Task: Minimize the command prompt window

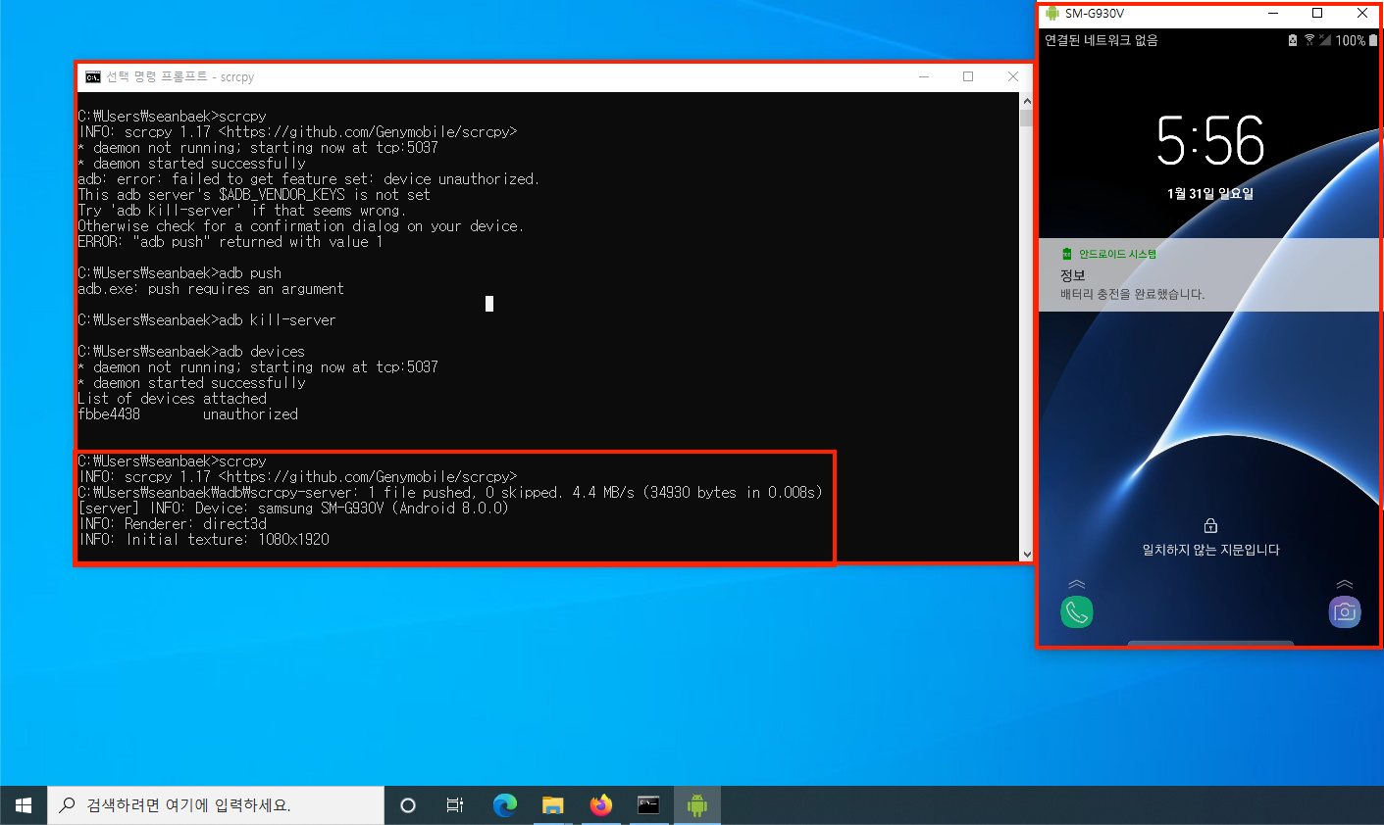Action: 924,76
